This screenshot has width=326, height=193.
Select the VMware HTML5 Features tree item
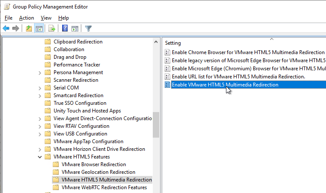pyautogui.click(x=82, y=156)
